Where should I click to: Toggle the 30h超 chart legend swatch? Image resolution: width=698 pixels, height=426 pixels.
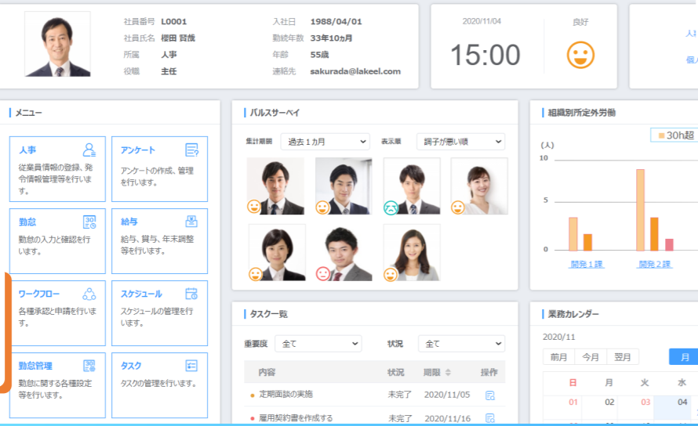point(661,135)
